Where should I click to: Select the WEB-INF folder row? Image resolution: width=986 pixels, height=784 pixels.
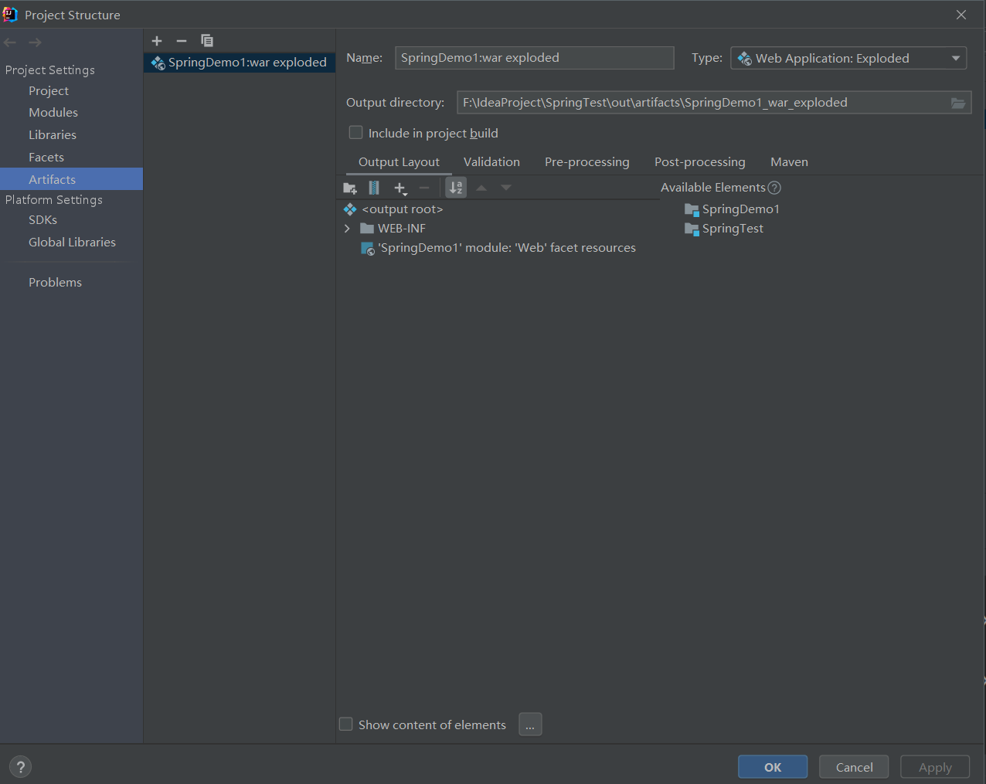[393, 229]
